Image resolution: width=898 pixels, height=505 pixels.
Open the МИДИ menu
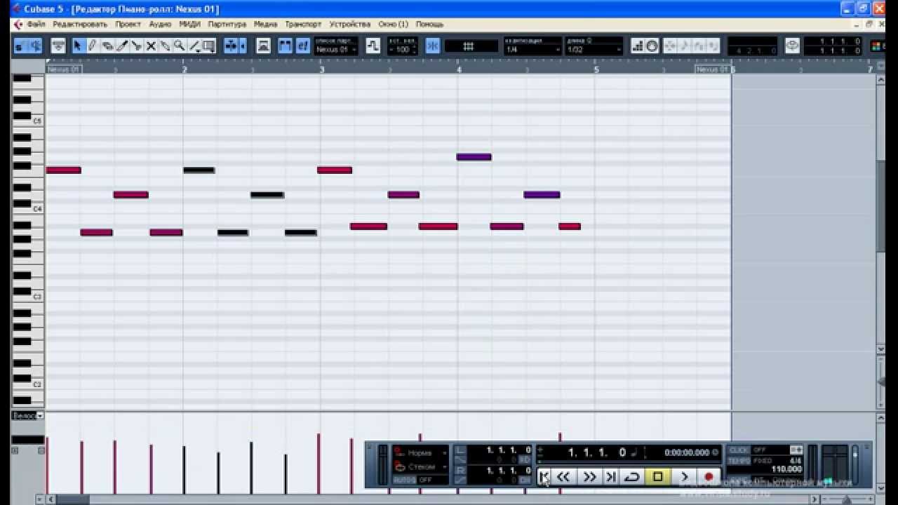(189, 24)
